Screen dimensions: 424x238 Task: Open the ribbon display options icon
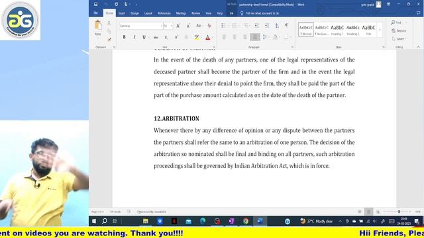click(x=388, y=4)
